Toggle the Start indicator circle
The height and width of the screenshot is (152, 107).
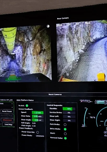[x=65, y=134]
